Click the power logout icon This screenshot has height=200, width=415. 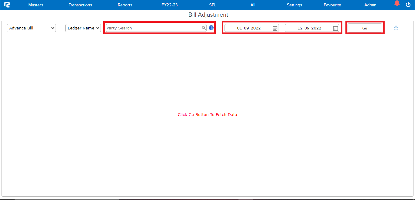click(408, 5)
